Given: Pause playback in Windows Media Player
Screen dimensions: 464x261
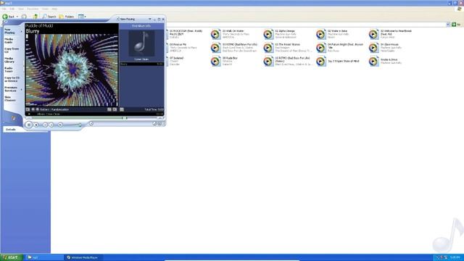Looking at the screenshot, I should 29,125.
